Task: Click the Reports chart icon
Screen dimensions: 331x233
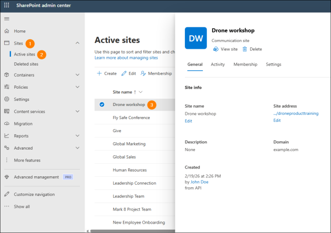Action: 7,136
